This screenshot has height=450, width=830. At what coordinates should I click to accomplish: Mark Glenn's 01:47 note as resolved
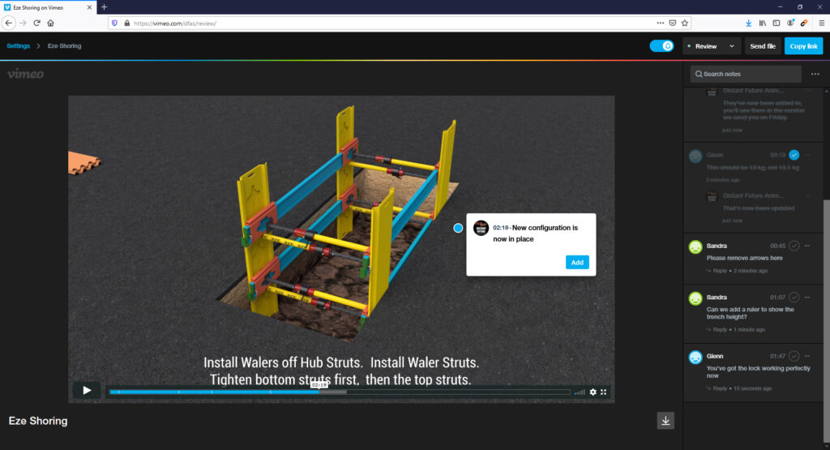click(794, 356)
